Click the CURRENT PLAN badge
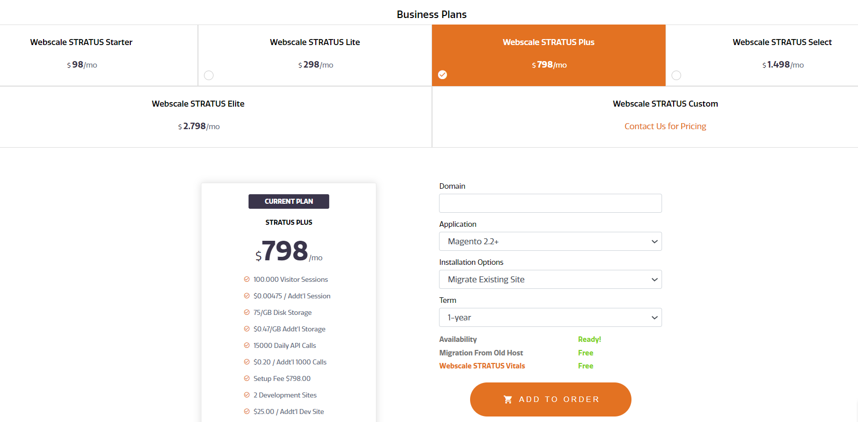Screen dimensions: 858x422 point(289,201)
